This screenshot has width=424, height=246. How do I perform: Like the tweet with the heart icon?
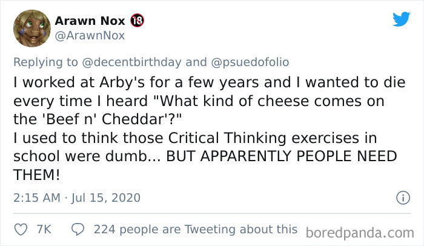(x=21, y=230)
